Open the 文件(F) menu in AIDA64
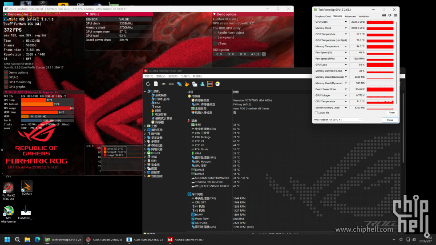The height and width of the screenshot is (245, 436). click(149, 76)
